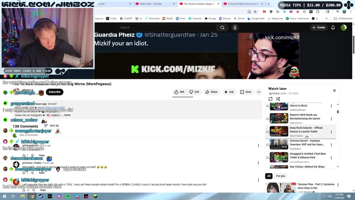355x200 pixels.
Task: Open YouTube notifications bell
Action: click(x=333, y=27)
